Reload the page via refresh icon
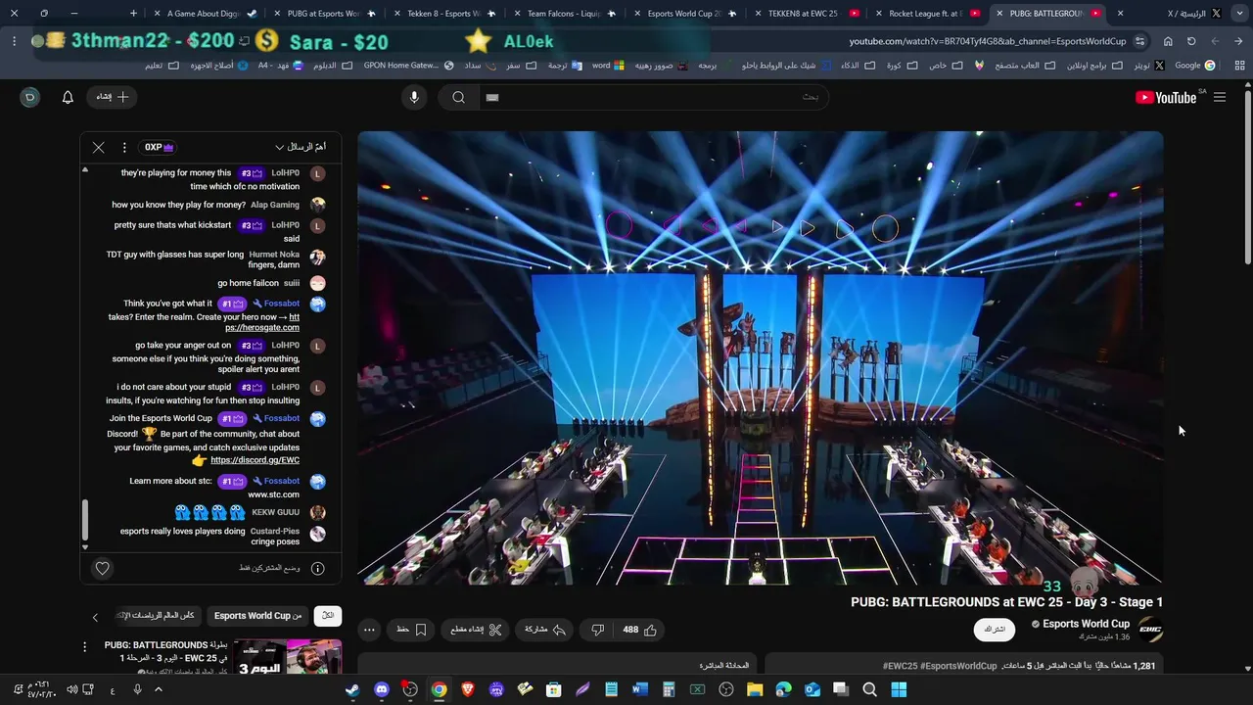Screen dimensions: 1253x705 coord(1191,41)
